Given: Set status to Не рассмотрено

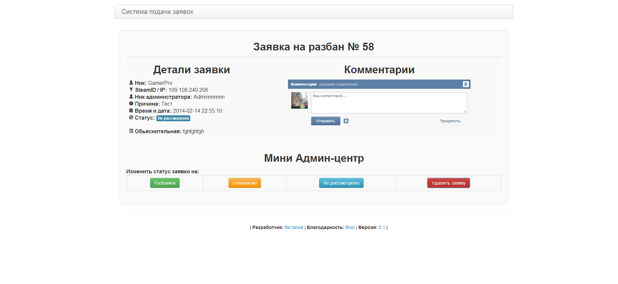Looking at the screenshot, I should [341, 183].
